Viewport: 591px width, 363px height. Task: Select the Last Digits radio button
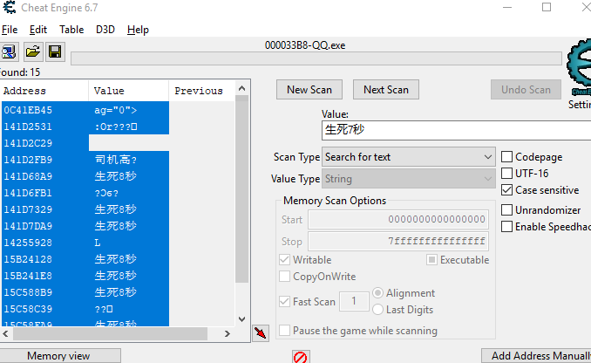pos(377,310)
